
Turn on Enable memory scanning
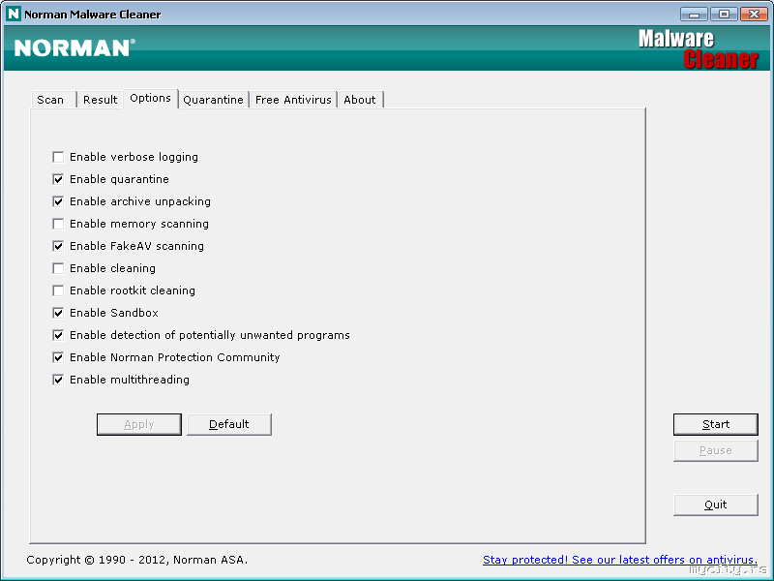pyautogui.click(x=58, y=224)
